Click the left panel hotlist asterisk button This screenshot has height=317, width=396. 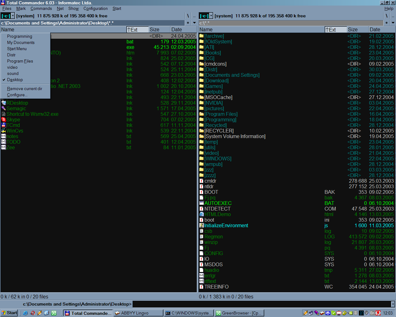coord(188,23)
